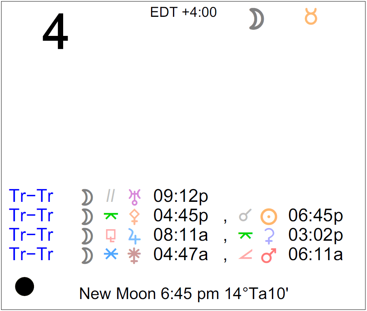Click the Taurus sign glyph at top
This screenshot has height=311, width=367.
point(311,18)
